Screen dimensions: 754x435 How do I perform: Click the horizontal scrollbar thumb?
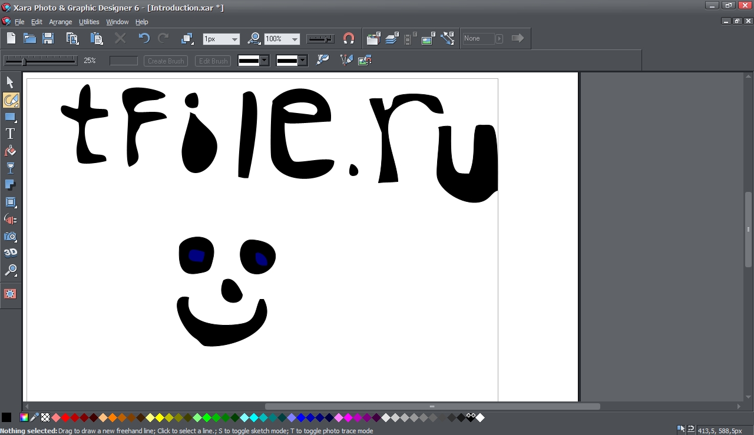coord(432,406)
